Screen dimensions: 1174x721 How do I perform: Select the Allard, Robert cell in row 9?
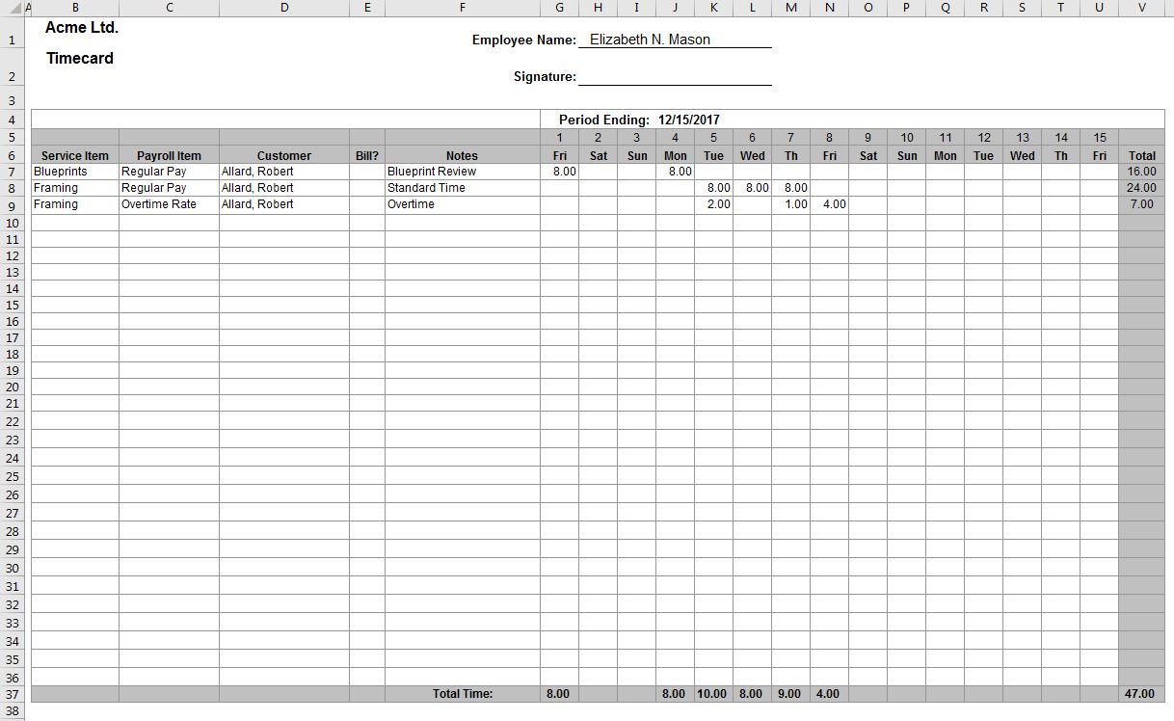pos(284,204)
